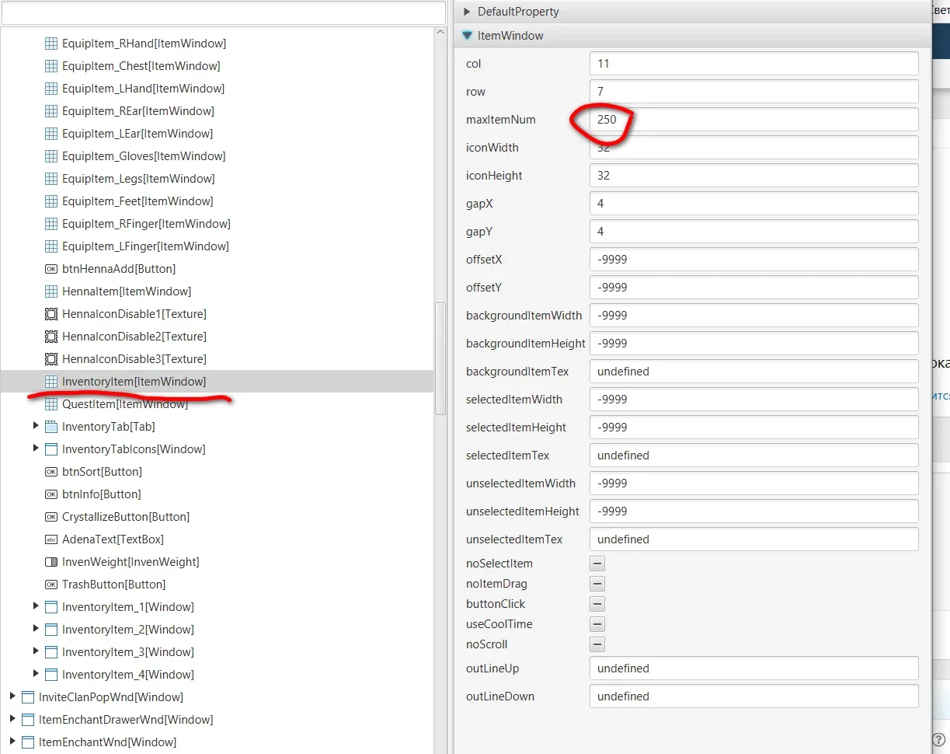This screenshot has width=950, height=754.
Task: Click the EquipItem_Feet grid icon
Action: [x=51, y=201]
